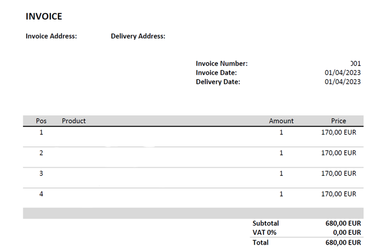Viewport: 376px width, 249px height.
Task: Select the Delivery Date value 01/04/2023
Action: pyautogui.click(x=343, y=82)
